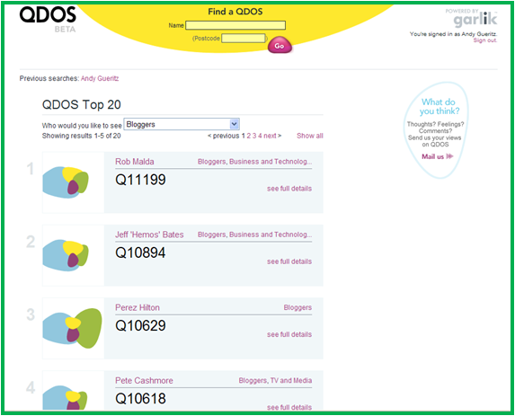Click Perez Hilton's score Q10629
The image size is (515, 416).
[140, 325]
